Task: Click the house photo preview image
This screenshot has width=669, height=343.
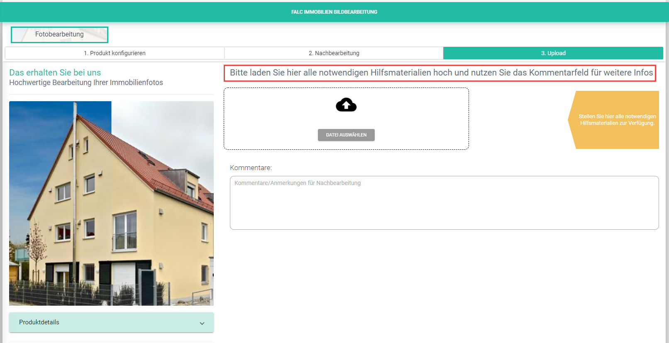Action: point(111,203)
